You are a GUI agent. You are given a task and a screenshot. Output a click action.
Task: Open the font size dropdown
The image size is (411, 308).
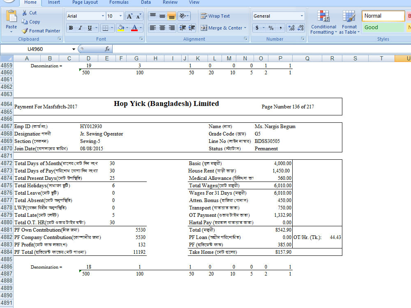(x=120, y=16)
